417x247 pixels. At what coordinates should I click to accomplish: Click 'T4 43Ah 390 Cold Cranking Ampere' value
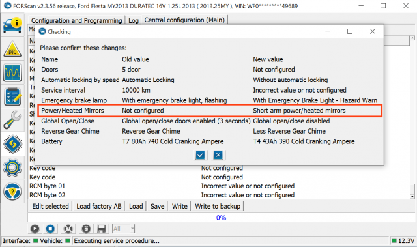tap(304, 141)
